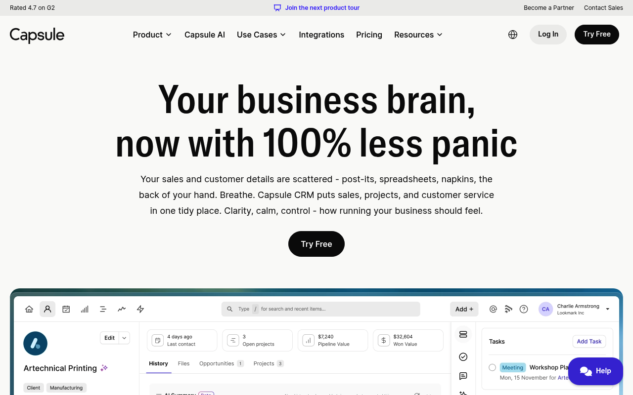Click the Won Value dollar icon

click(x=384, y=340)
